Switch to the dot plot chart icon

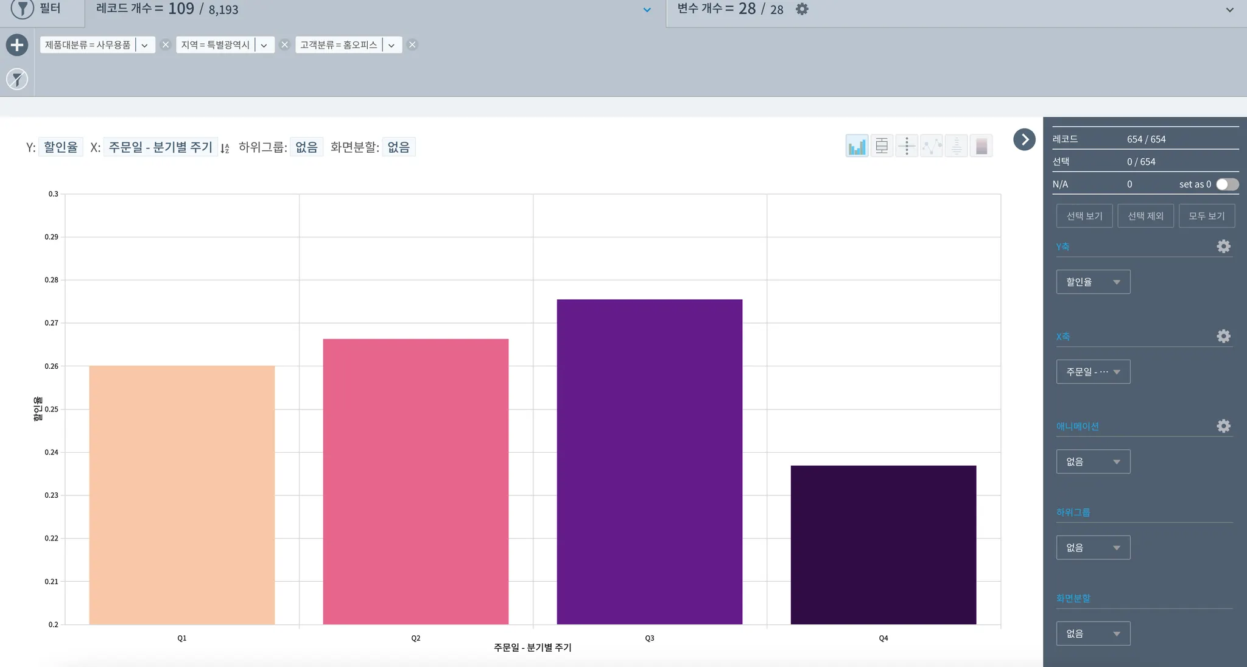click(907, 146)
